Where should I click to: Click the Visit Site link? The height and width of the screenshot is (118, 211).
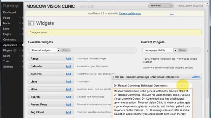[87, 7]
